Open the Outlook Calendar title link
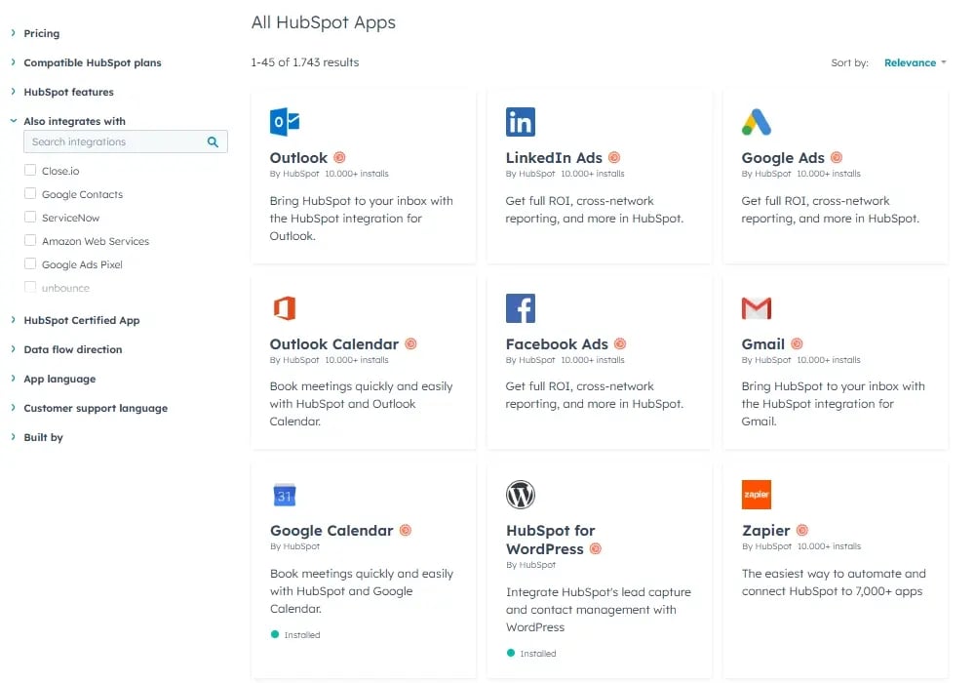 tap(333, 344)
